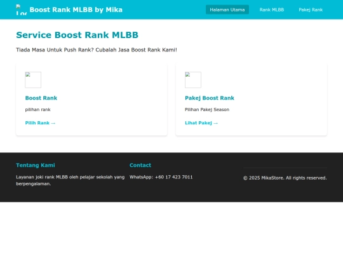Click the '© 2025 MikaStore' copyright text
This screenshot has width=343, height=257.
point(285,178)
